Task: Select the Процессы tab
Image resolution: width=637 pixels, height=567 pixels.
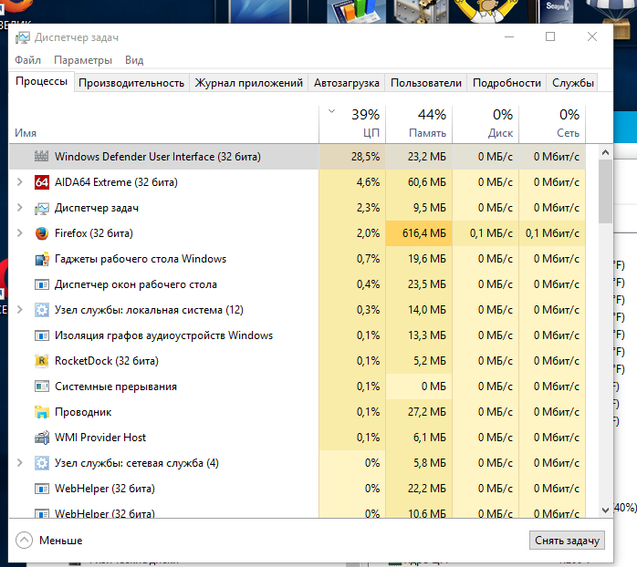Action: [x=41, y=81]
